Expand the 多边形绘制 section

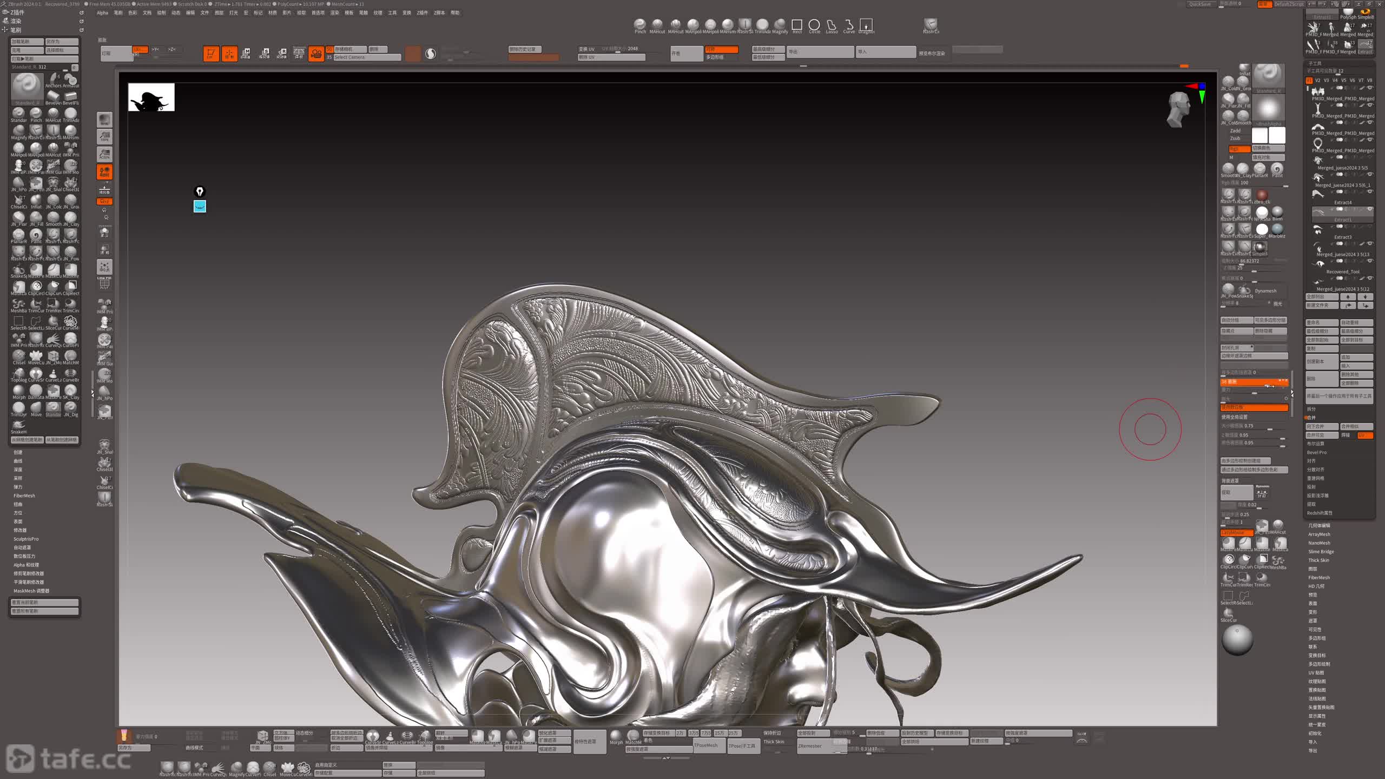click(1319, 664)
